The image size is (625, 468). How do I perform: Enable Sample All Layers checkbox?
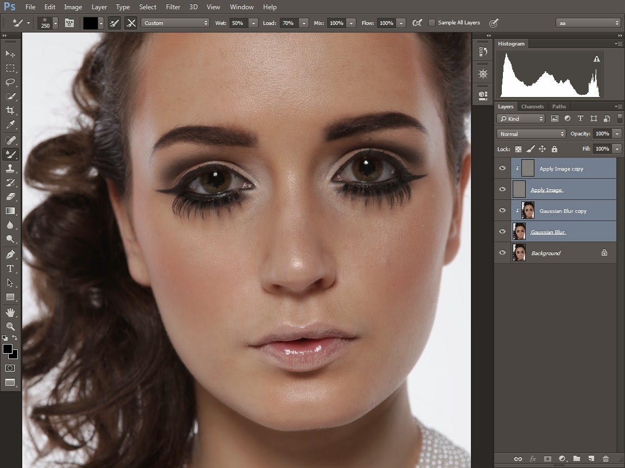432,23
